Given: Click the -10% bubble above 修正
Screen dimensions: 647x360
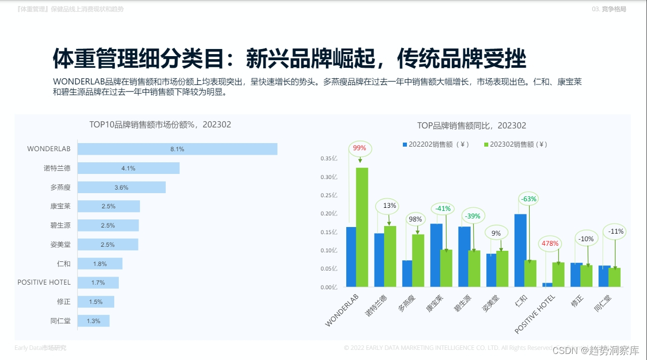Looking at the screenshot, I should point(587,239).
